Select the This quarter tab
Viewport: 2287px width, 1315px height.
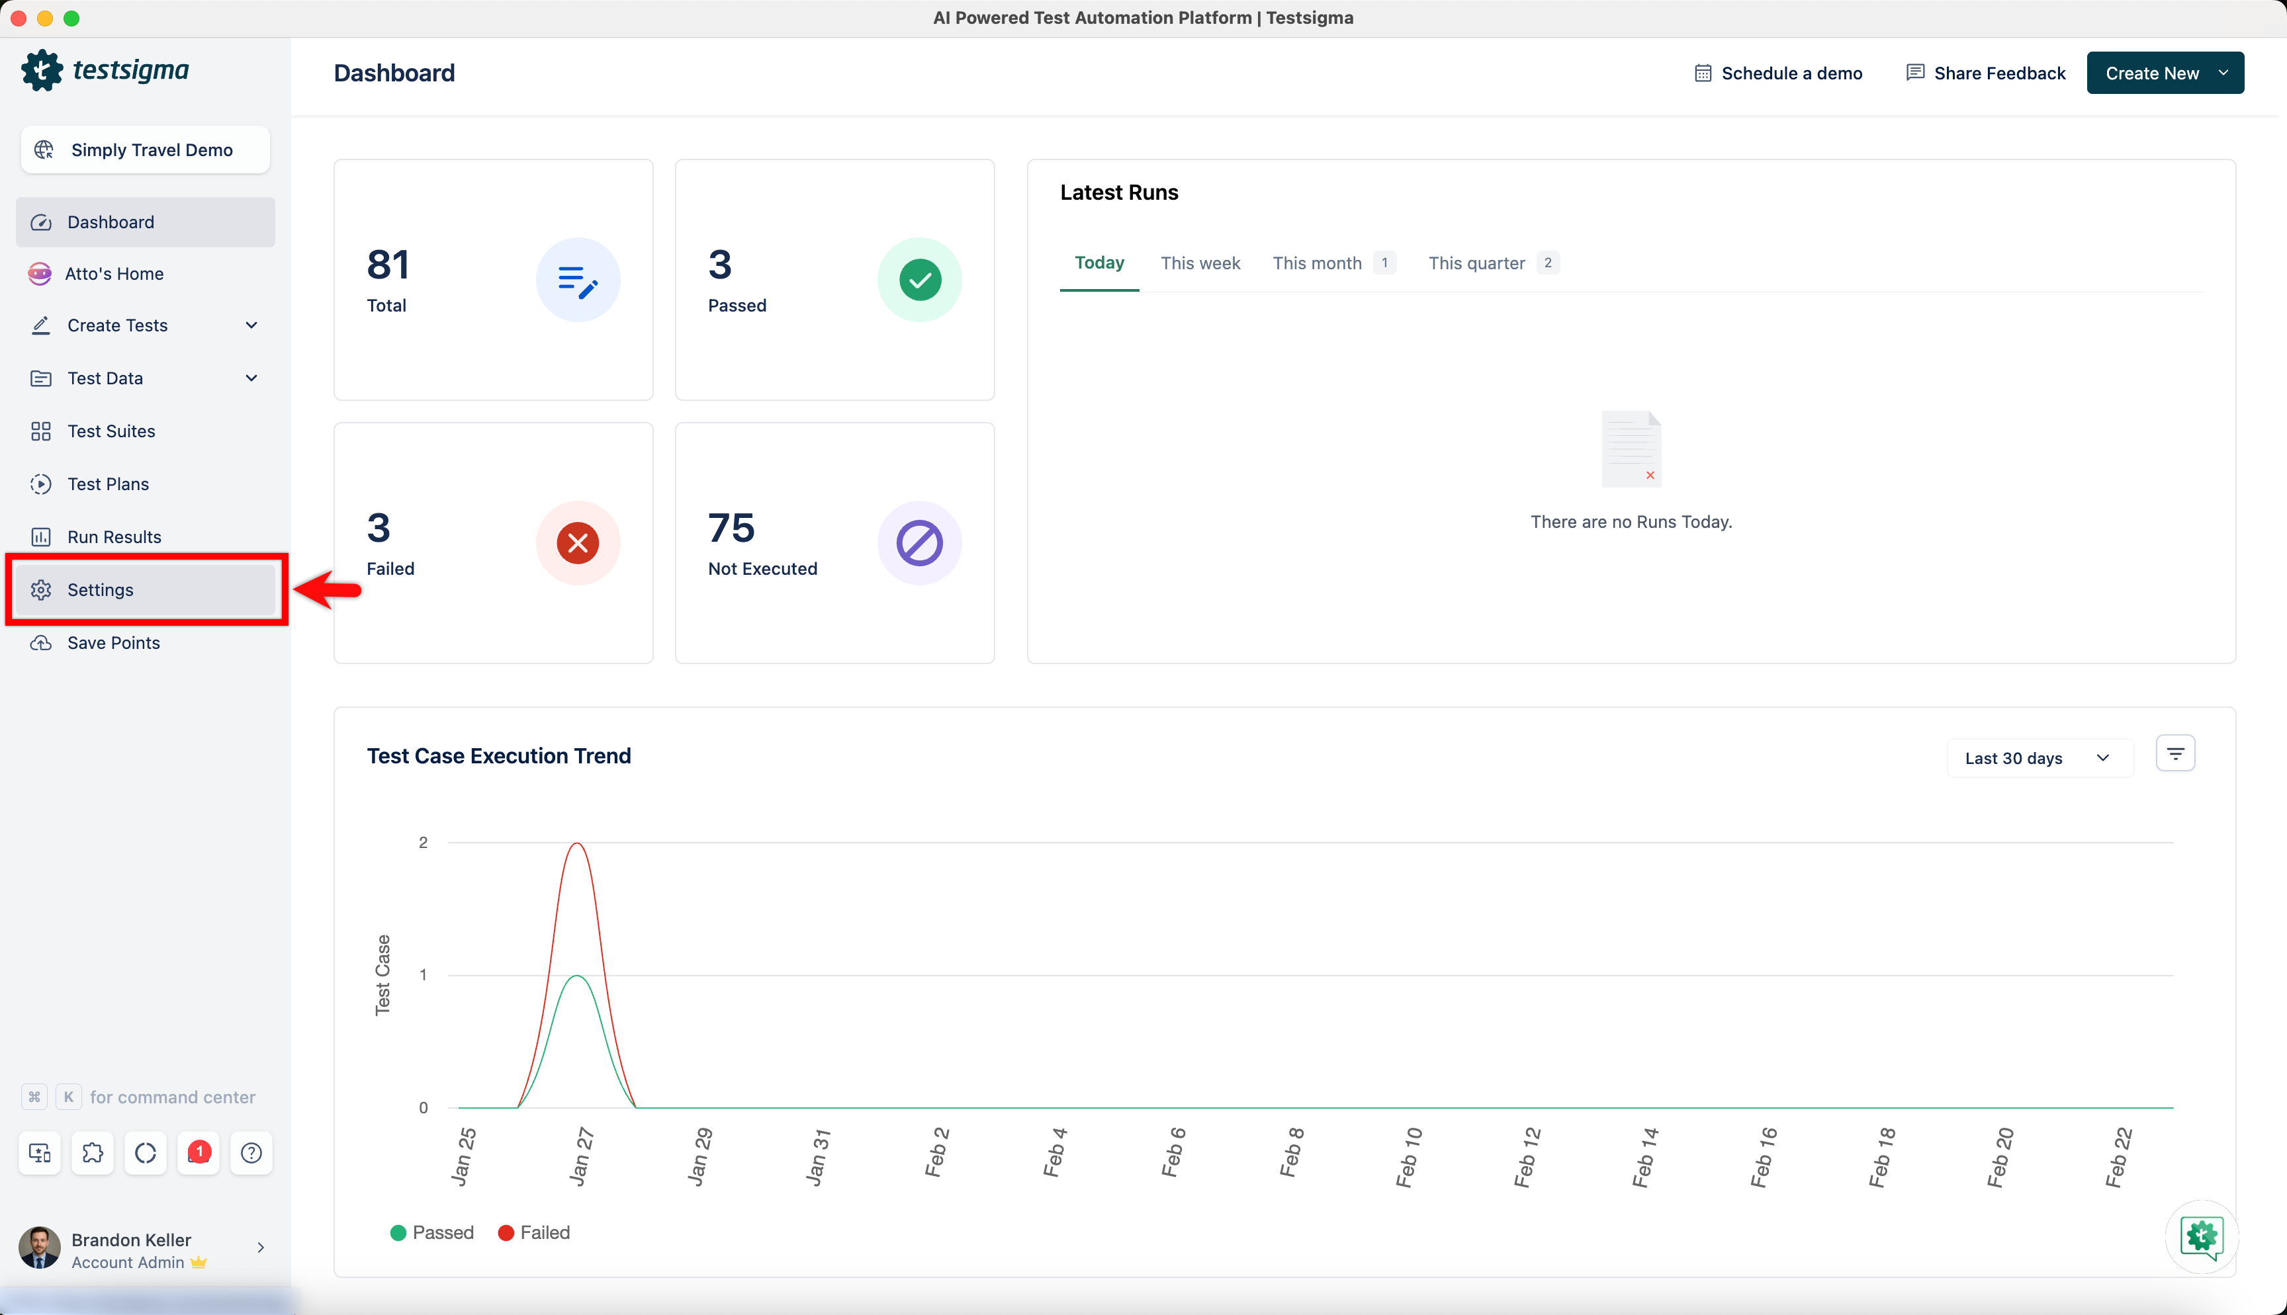(x=1477, y=263)
